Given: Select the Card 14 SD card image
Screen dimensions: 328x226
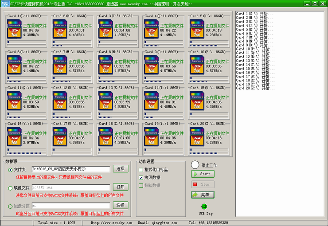Looking at the screenshot, I should coord(150,101).
